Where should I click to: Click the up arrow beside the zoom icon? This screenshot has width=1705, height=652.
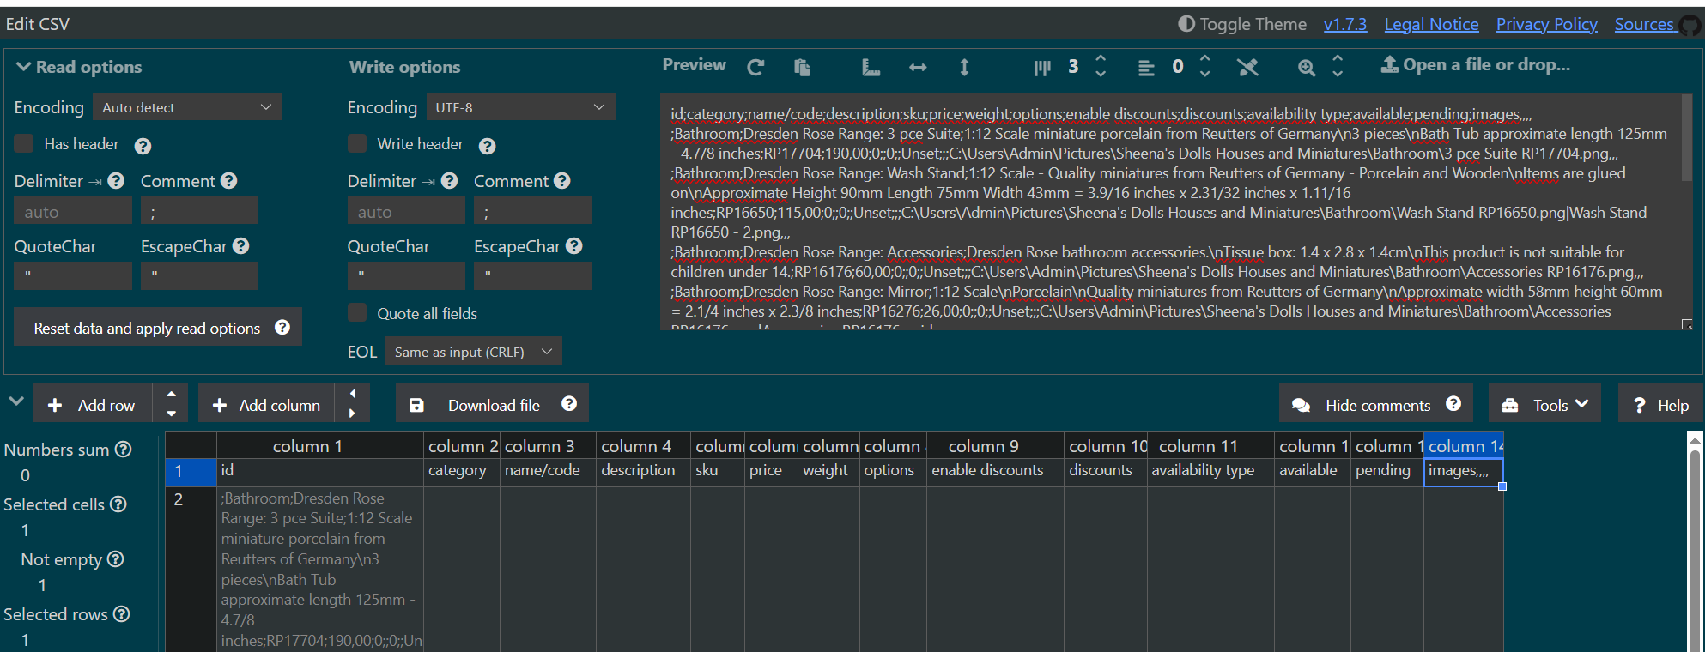(1338, 58)
